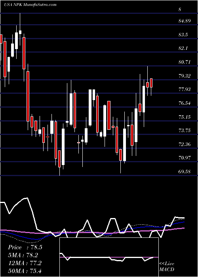Screen dimensions: 198x277
Task: Select the 77.93 price axis label
Action: pos(185,89)
